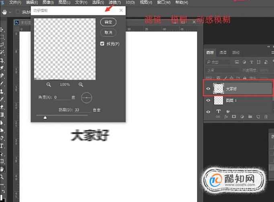Select the Hand tool in toolbar
The width and height of the screenshot is (274, 202).
click(2, 169)
